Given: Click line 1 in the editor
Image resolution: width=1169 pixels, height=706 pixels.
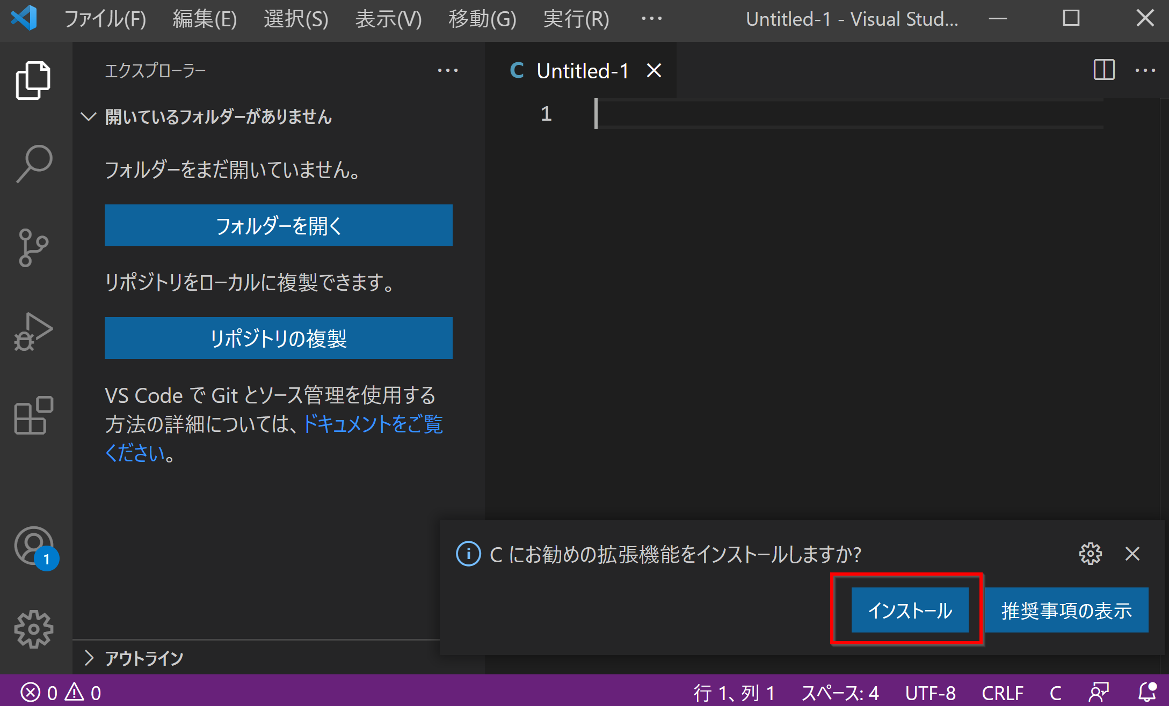Looking at the screenshot, I should coord(848,114).
